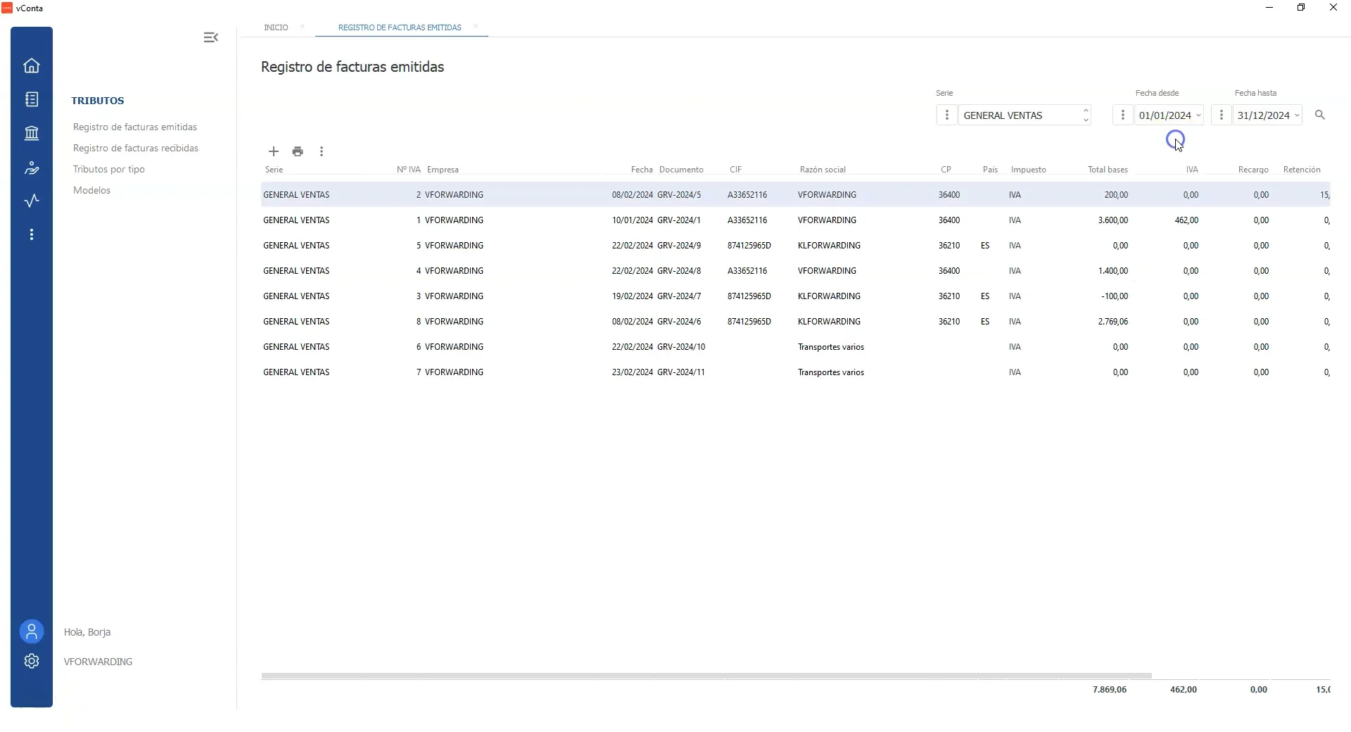1351x732 pixels.
Task: Go to Tributos por tipo
Action: pyautogui.click(x=109, y=169)
